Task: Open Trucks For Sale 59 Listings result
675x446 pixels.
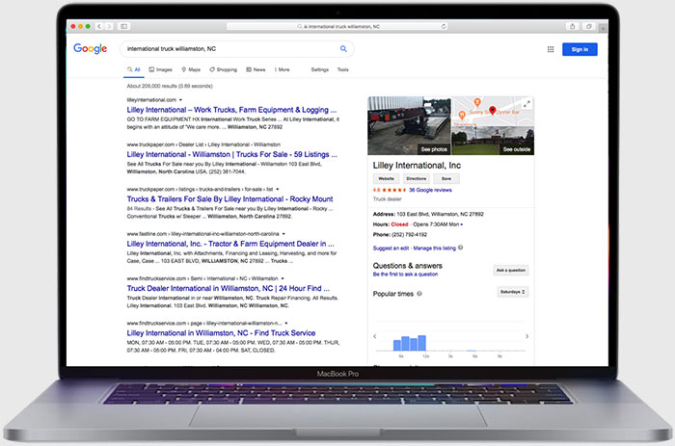Action: 232,154
